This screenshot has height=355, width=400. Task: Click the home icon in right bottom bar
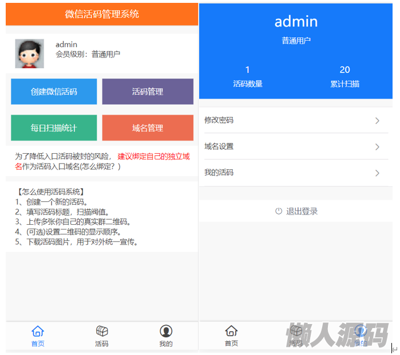pyautogui.click(x=231, y=331)
